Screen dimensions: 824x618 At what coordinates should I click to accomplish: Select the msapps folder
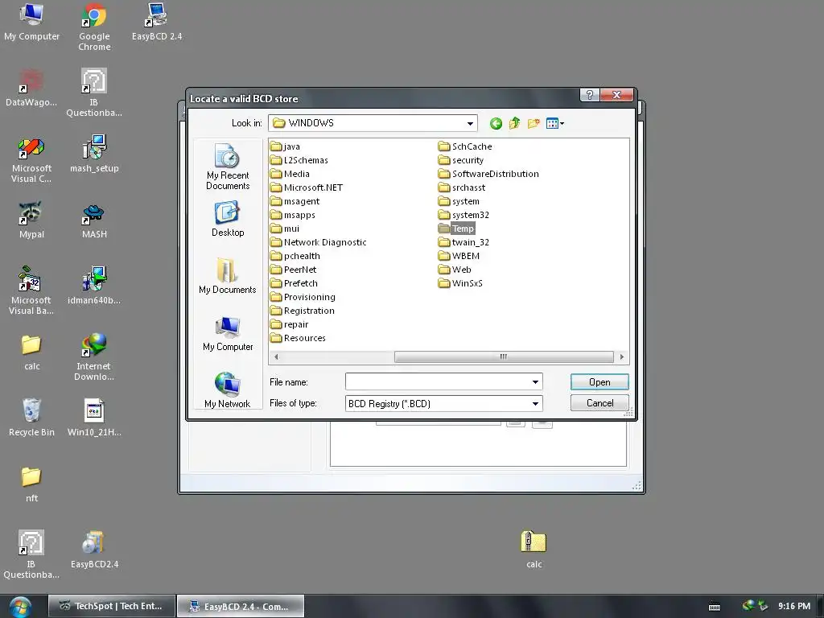pyautogui.click(x=293, y=215)
